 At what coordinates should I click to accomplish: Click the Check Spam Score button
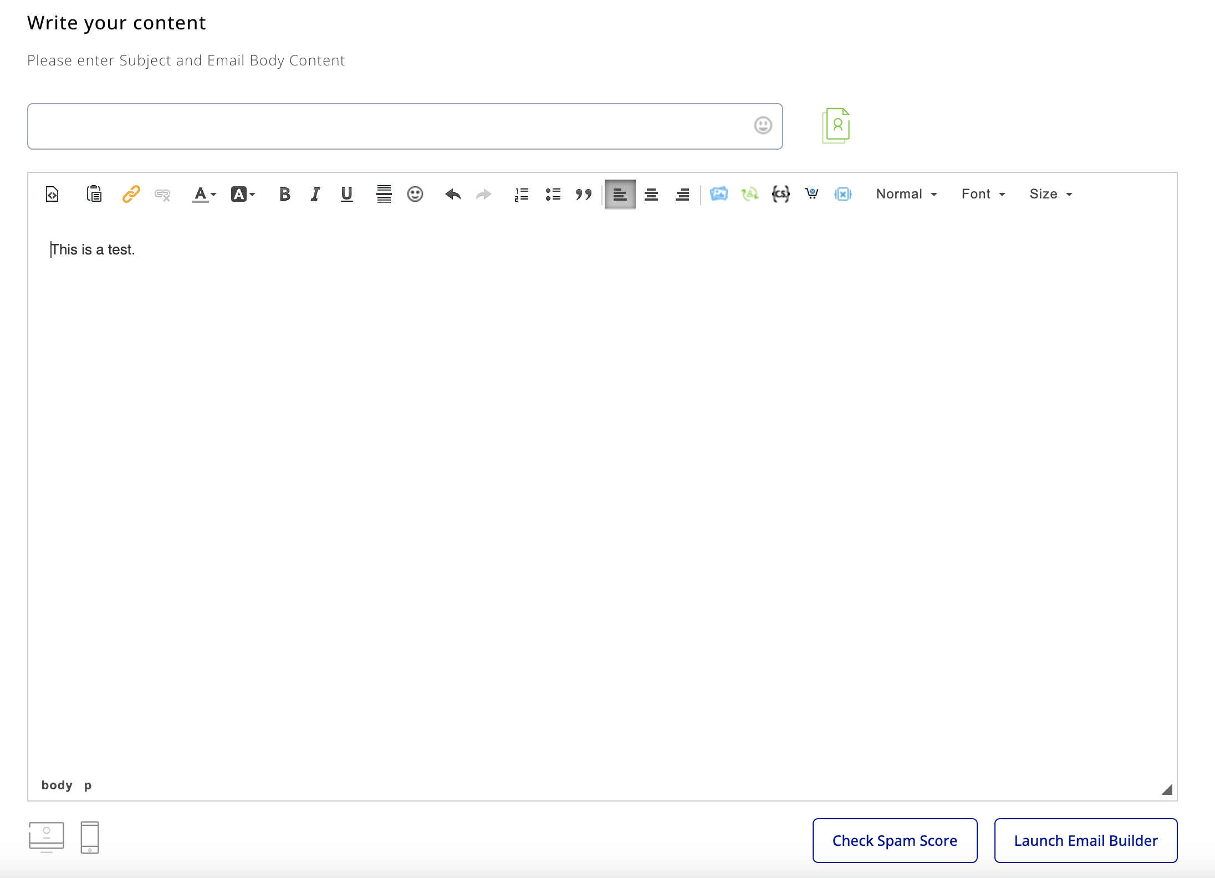894,840
